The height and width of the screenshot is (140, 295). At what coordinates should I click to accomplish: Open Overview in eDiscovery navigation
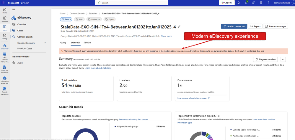tap(22, 24)
